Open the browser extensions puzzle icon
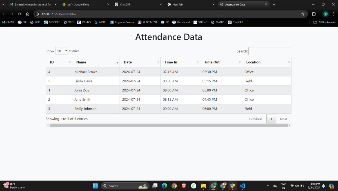 point(314,14)
